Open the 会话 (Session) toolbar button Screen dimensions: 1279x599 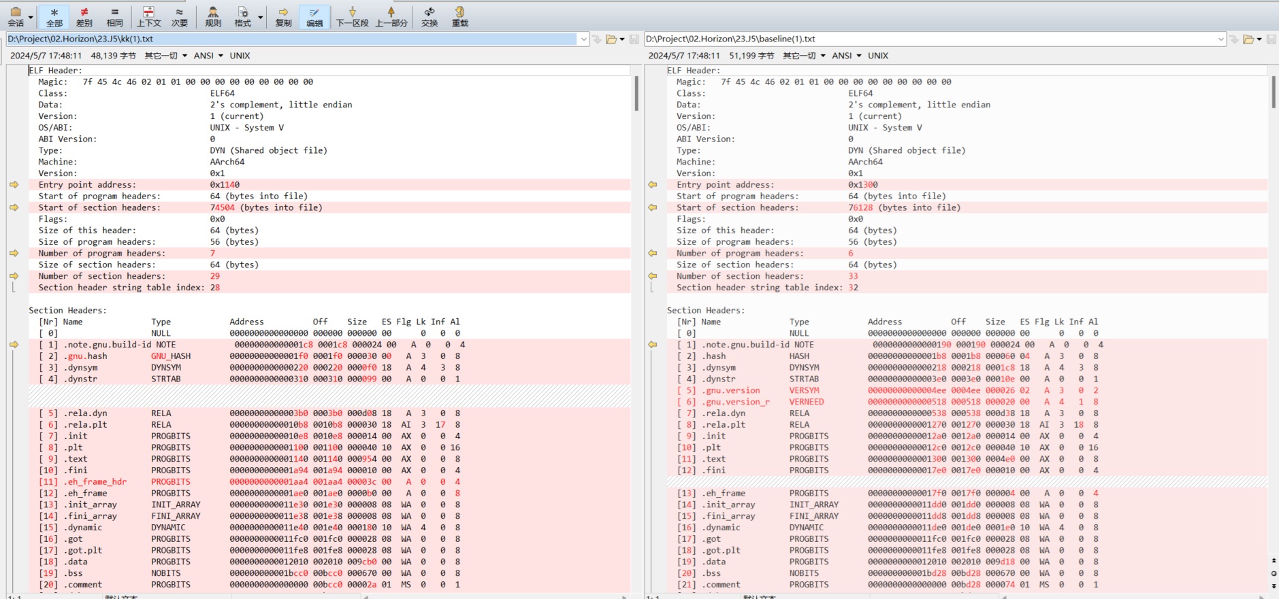coord(15,16)
